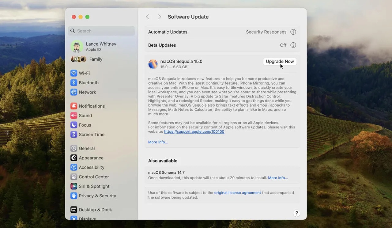Click the Siri & Spotlight icon
This screenshot has width=392, height=228.
tap(74, 186)
